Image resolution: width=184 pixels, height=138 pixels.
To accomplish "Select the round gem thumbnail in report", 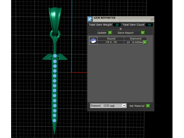I will click(93, 41).
